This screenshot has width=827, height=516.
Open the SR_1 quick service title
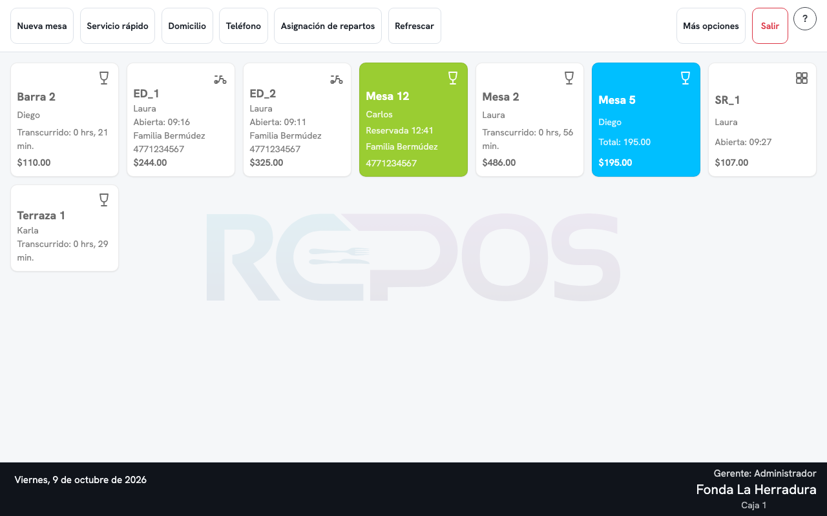tap(728, 100)
